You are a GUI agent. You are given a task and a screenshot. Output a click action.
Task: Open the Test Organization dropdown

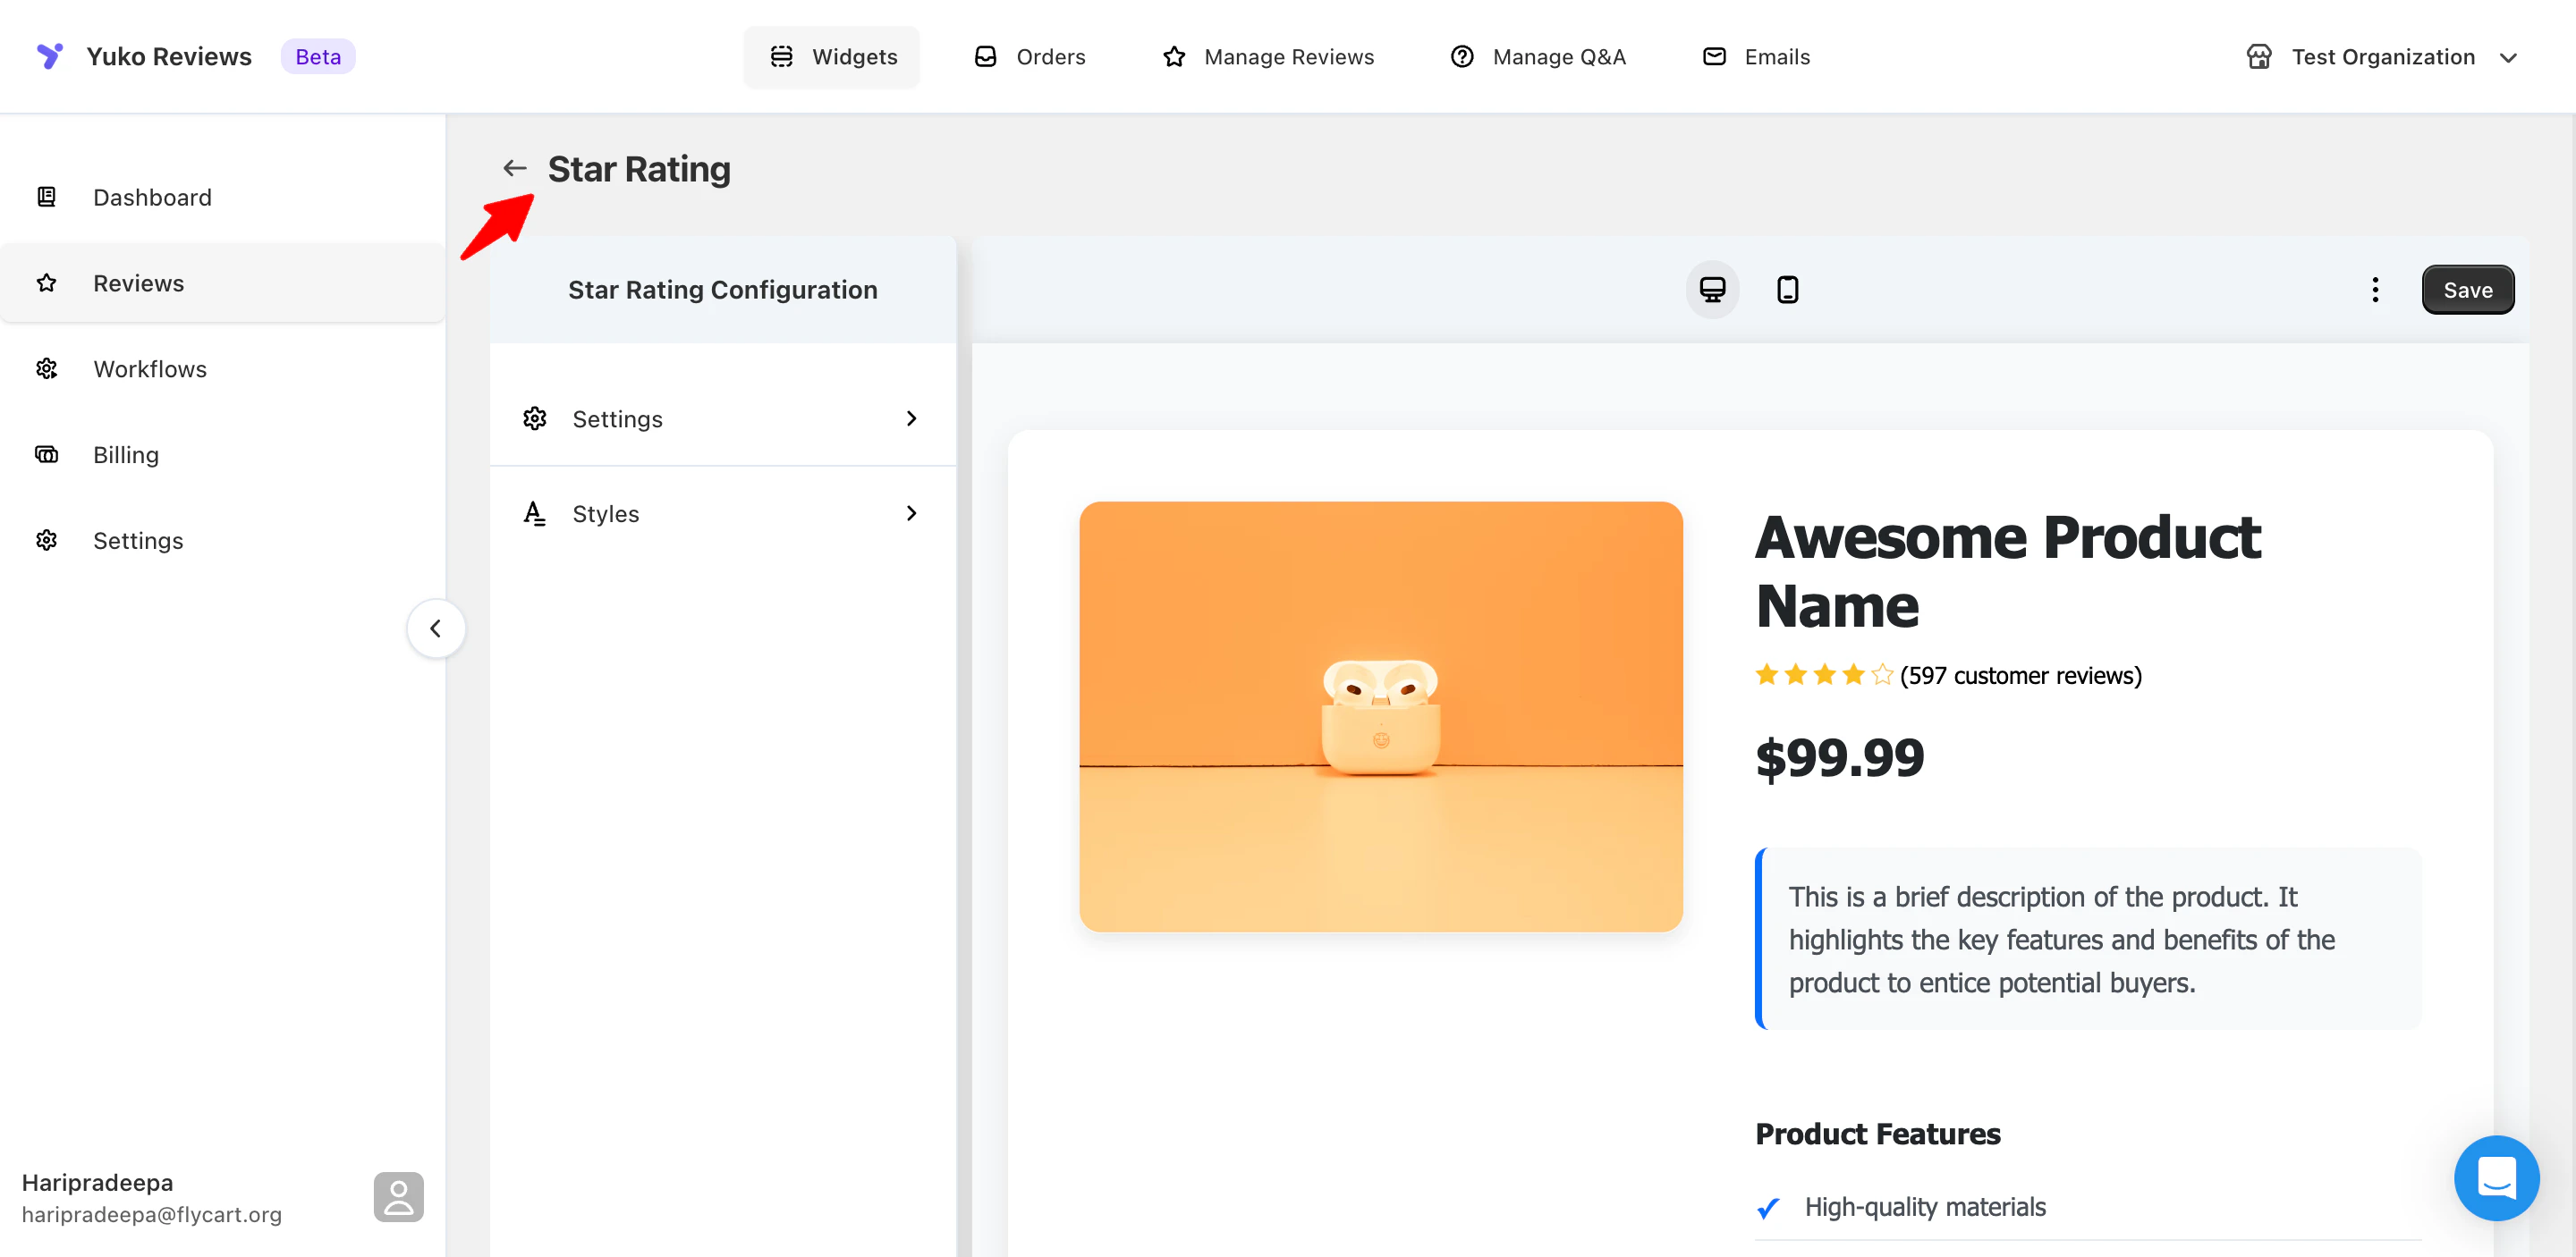coord(2381,57)
